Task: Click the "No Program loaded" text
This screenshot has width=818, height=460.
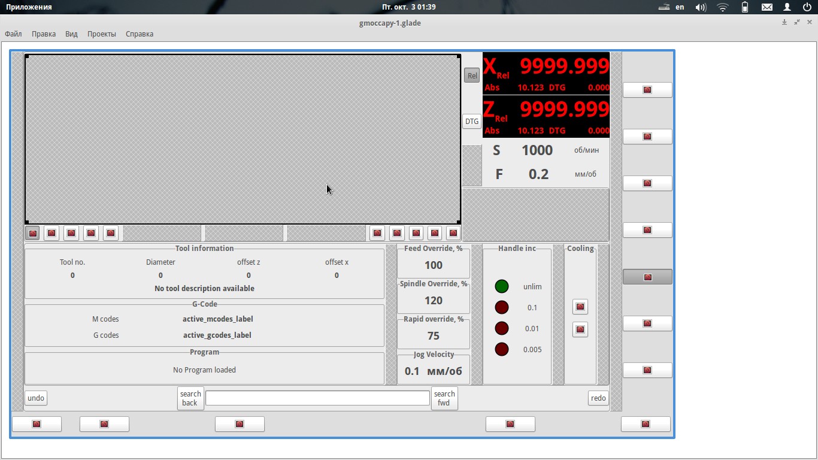Action: pyautogui.click(x=204, y=370)
